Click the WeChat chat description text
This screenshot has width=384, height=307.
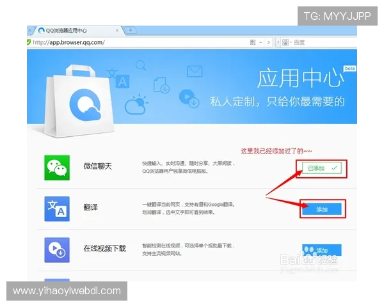[x=188, y=167]
